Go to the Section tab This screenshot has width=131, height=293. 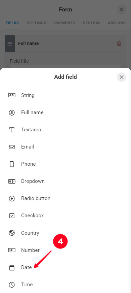click(x=91, y=23)
